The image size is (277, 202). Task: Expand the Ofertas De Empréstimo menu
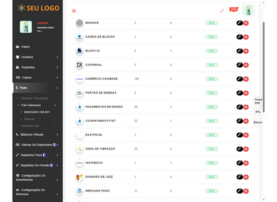[x=38, y=145]
